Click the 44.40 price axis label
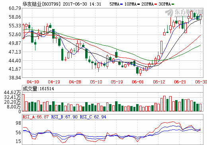The height and width of the screenshot is (145, 207). click(15, 61)
